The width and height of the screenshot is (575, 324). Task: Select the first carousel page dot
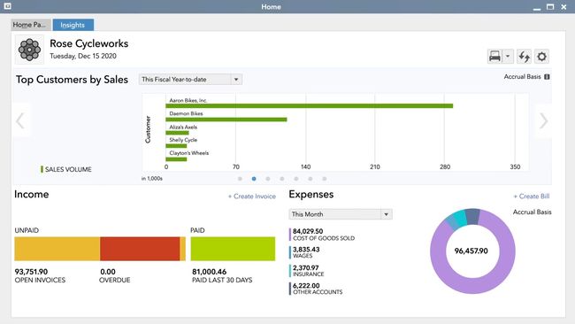(x=240, y=179)
